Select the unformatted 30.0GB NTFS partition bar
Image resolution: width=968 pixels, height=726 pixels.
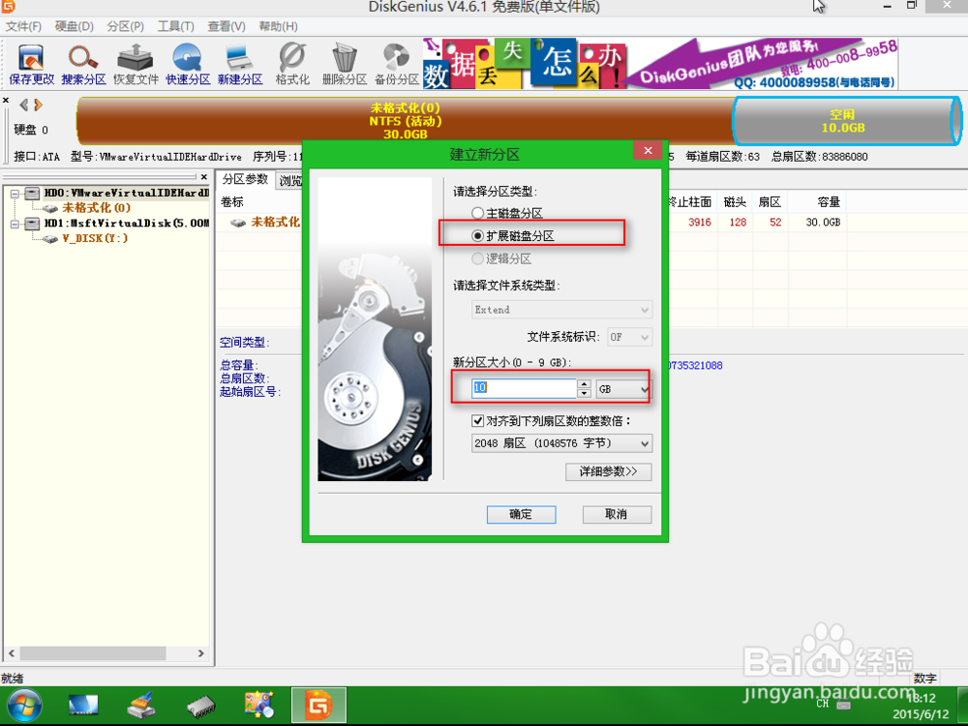coord(405,121)
